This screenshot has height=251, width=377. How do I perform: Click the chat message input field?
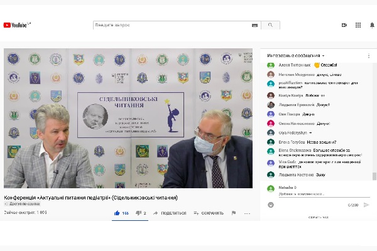click(324, 194)
